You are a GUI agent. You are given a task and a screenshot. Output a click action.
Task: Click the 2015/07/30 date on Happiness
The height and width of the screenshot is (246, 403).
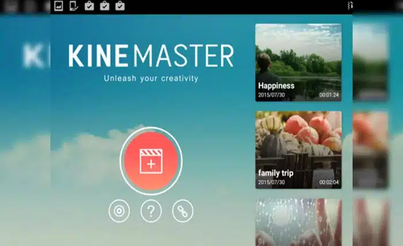pos(271,95)
